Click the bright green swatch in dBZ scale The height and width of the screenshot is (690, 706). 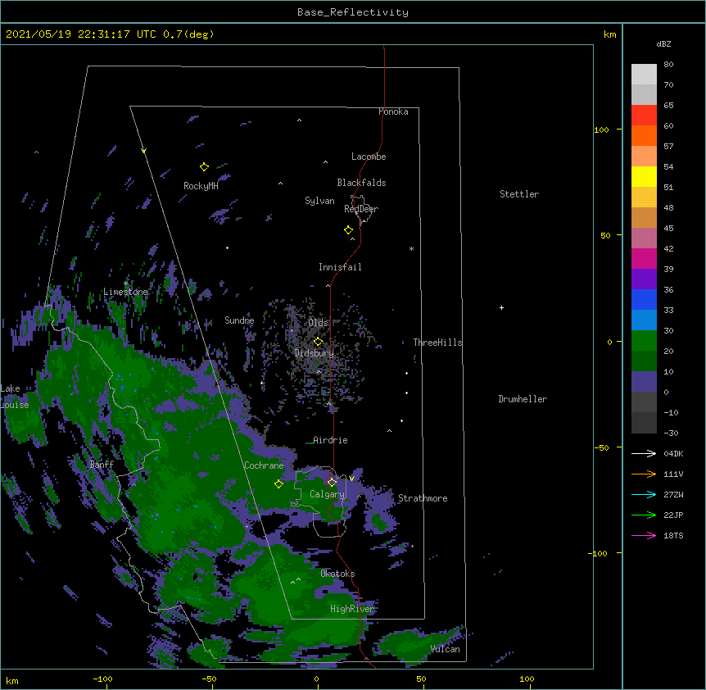(644, 341)
